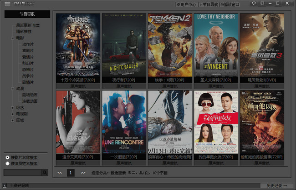Click the title 夜行者[720P]
This screenshot has height=190, width=296.
pos(124,80)
